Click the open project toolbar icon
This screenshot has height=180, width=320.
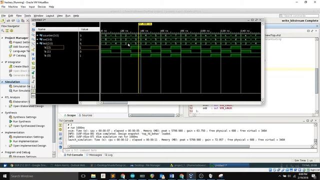click(2, 20)
